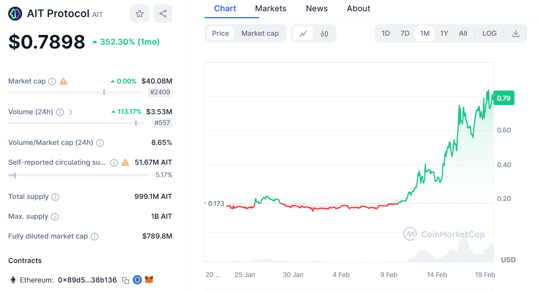The image size is (538, 291).
Task: Switch to candlestick chart icon
Action: coord(324,33)
